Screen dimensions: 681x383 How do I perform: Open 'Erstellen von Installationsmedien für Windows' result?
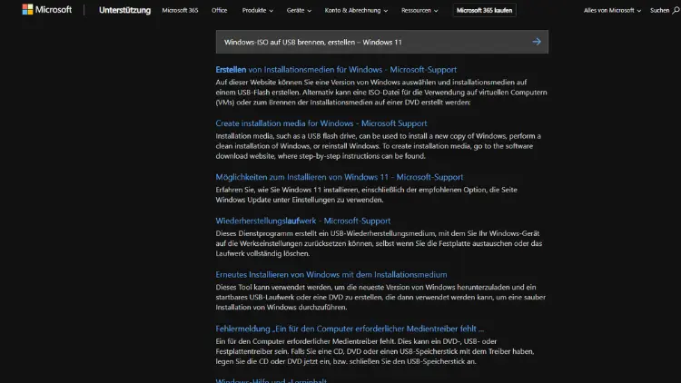(336, 70)
